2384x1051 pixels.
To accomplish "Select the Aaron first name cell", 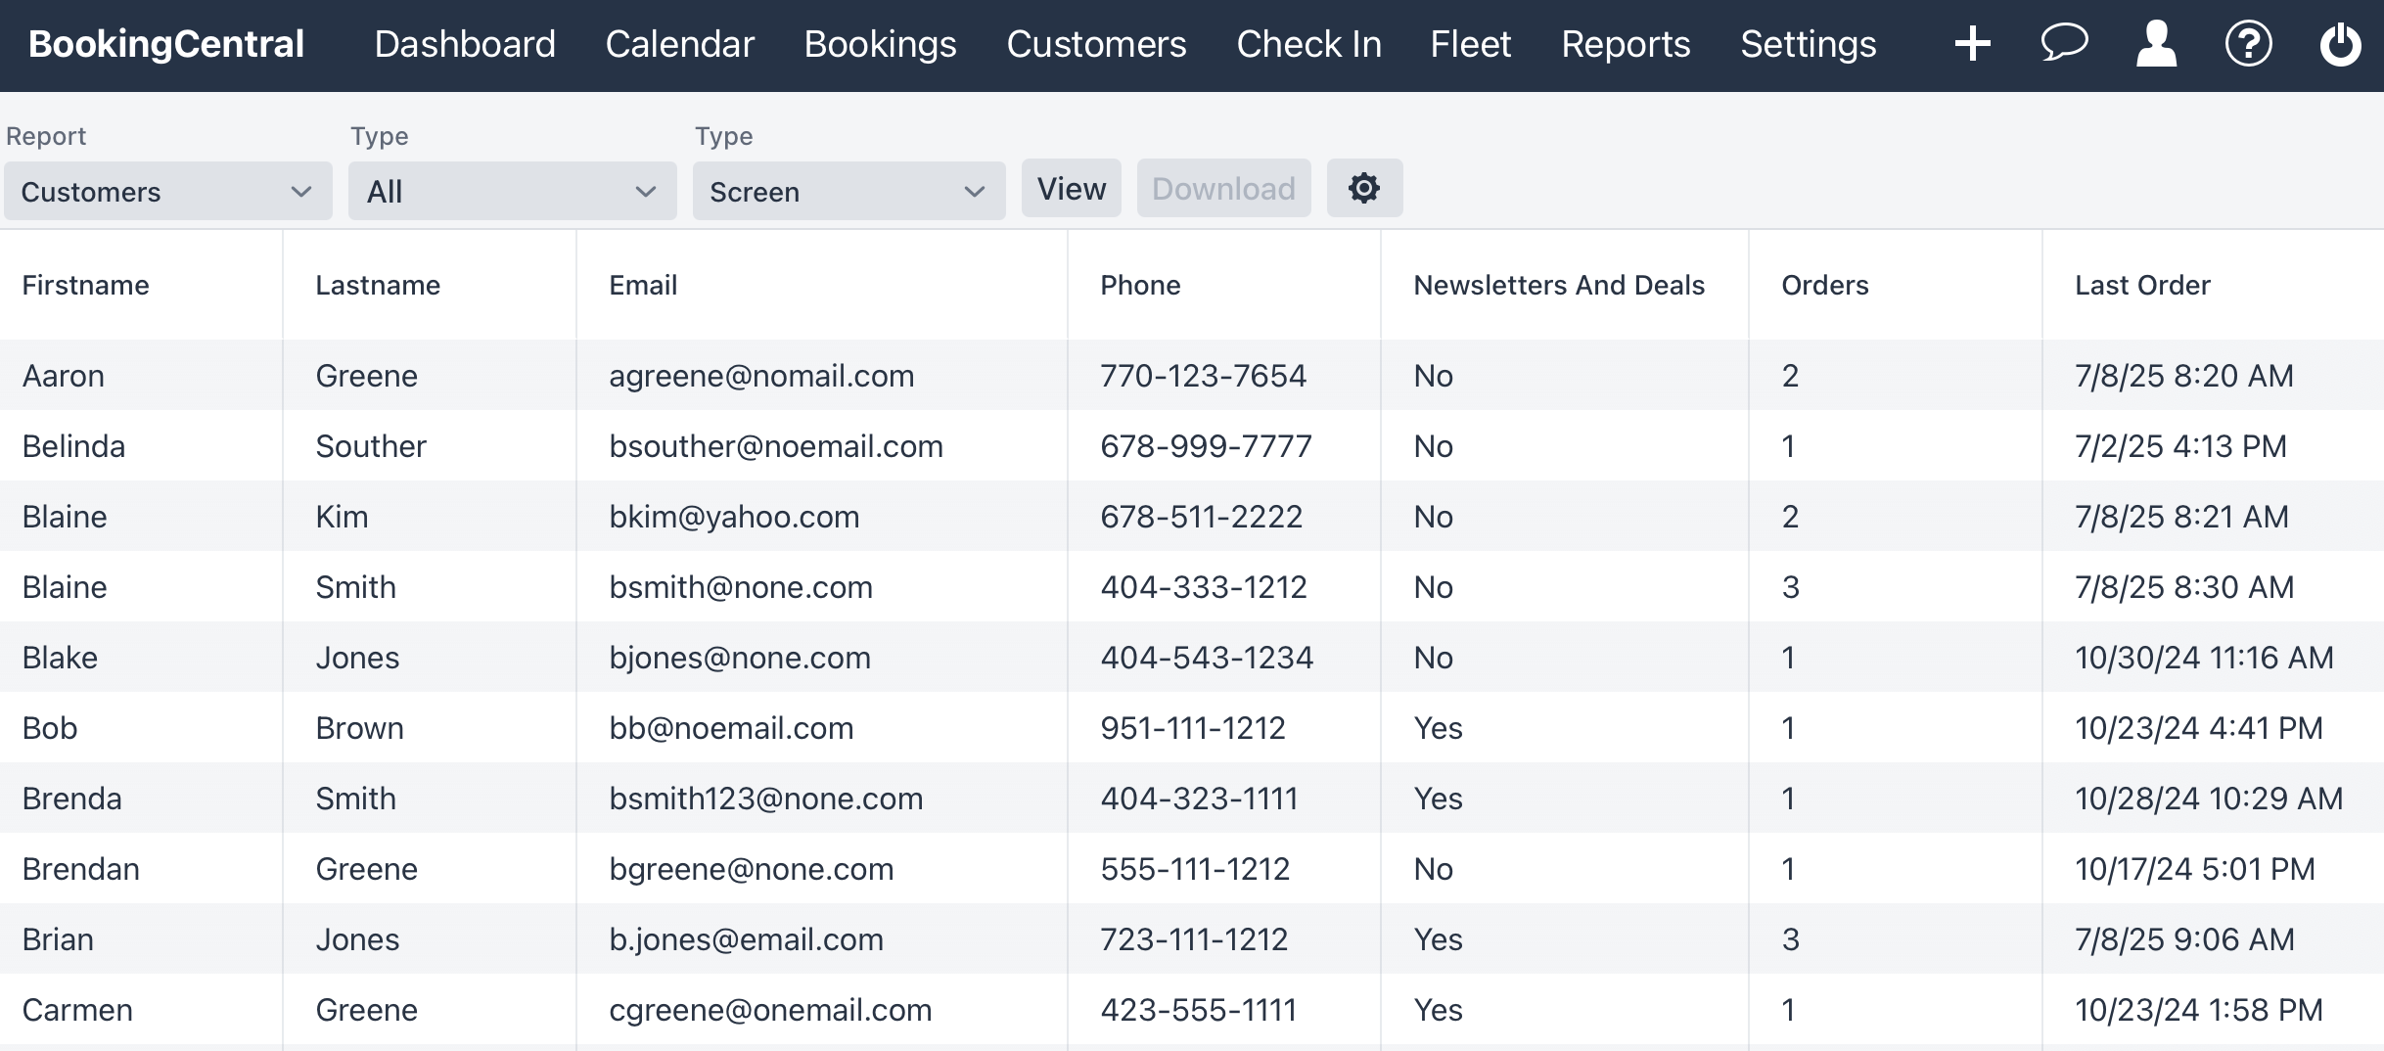I will (63, 376).
